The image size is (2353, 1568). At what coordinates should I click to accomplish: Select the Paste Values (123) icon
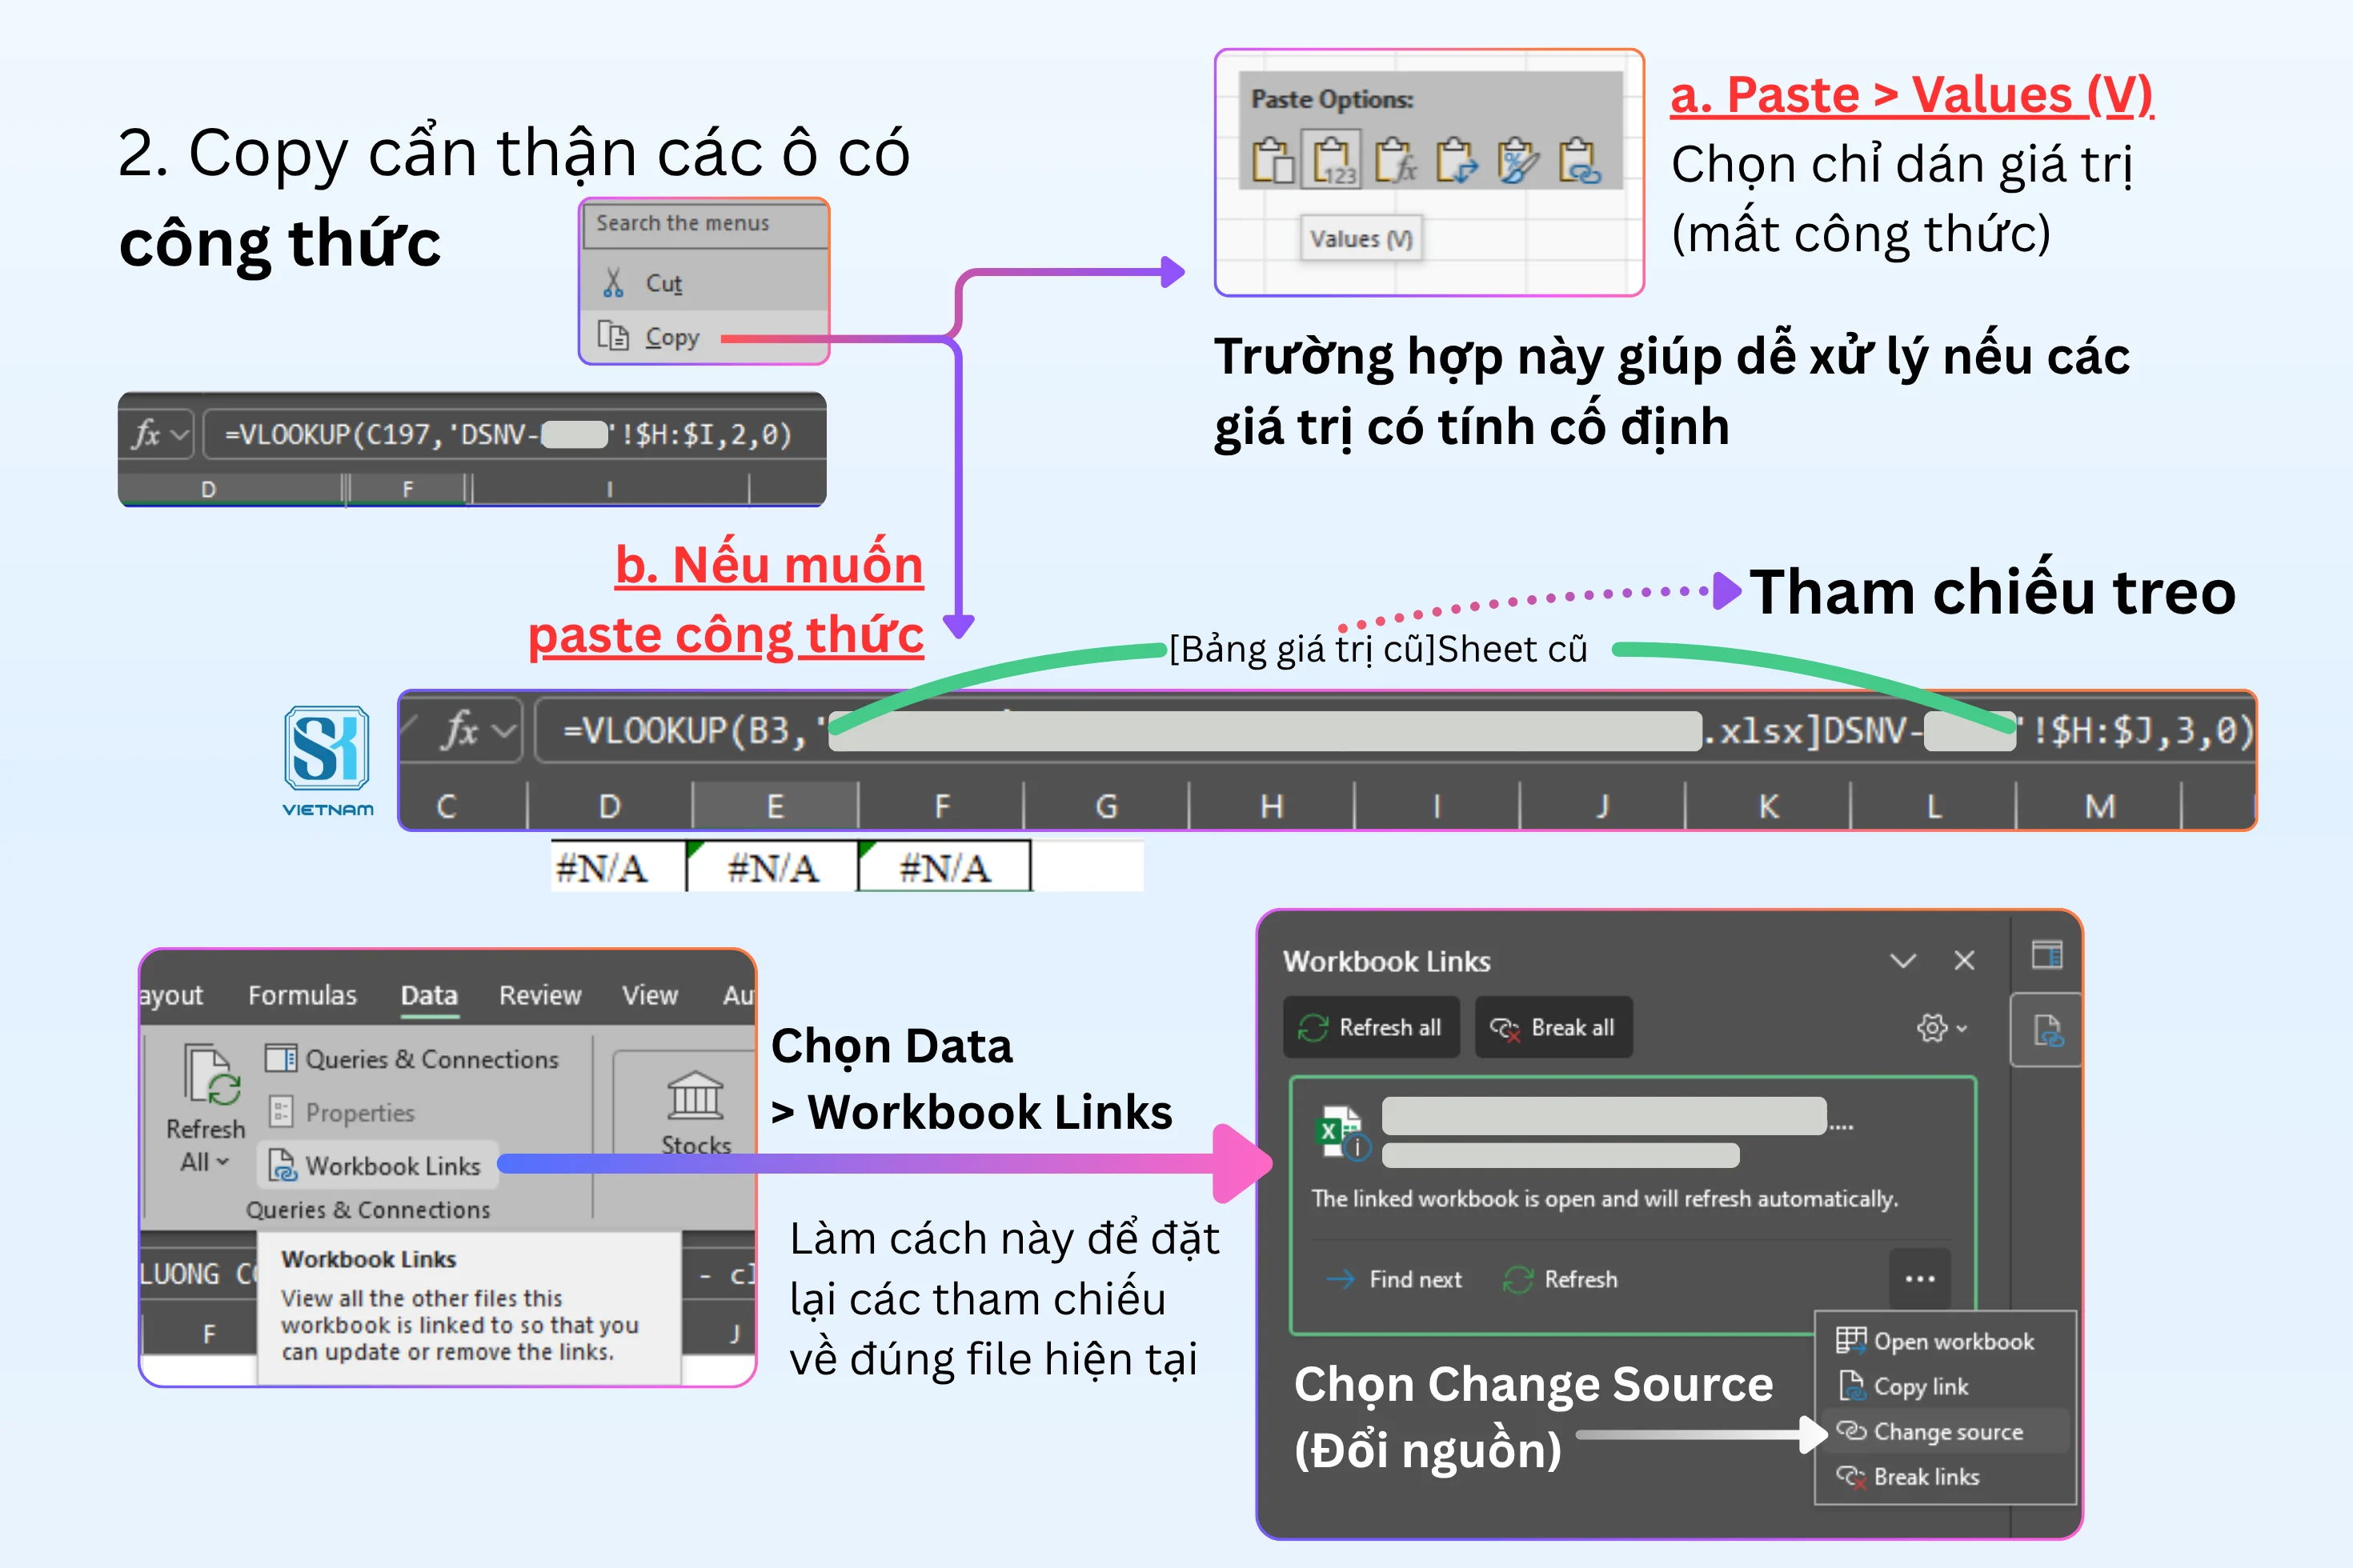coord(1332,160)
